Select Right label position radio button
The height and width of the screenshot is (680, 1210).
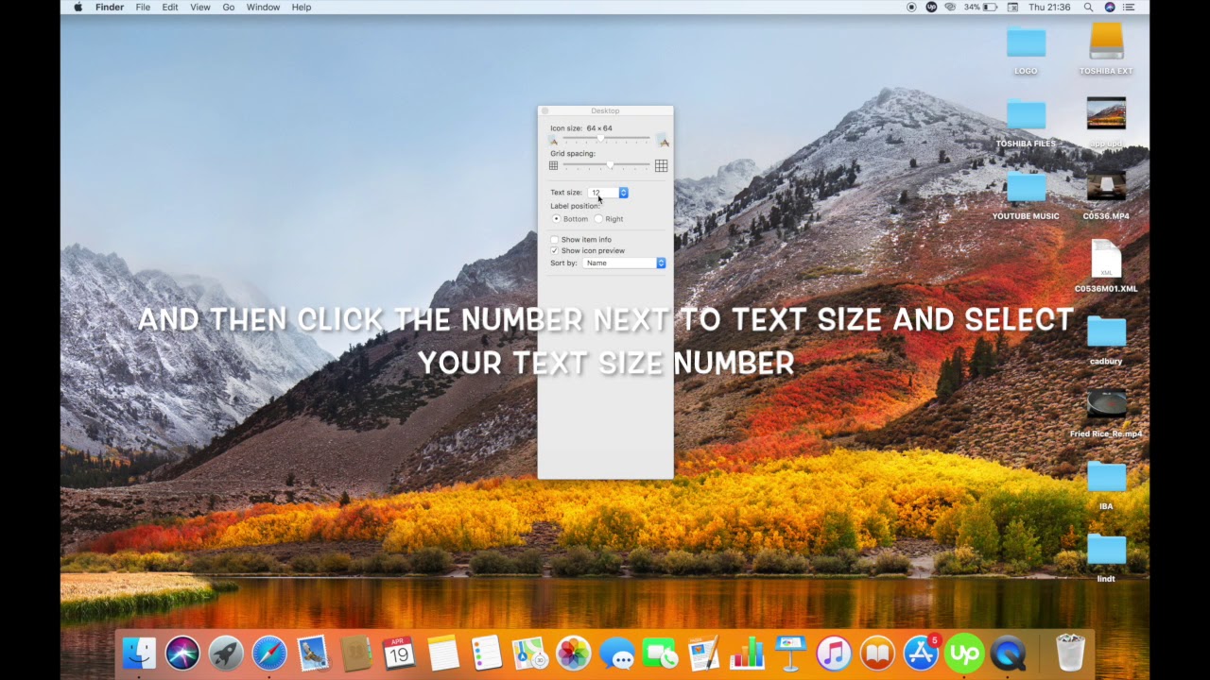598,218
